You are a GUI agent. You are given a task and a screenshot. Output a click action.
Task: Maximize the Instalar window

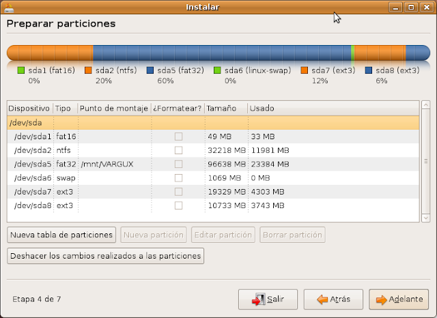411,8
